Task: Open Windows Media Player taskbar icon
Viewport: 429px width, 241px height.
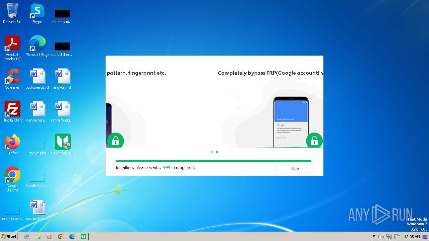Action: (x=49, y=237)
